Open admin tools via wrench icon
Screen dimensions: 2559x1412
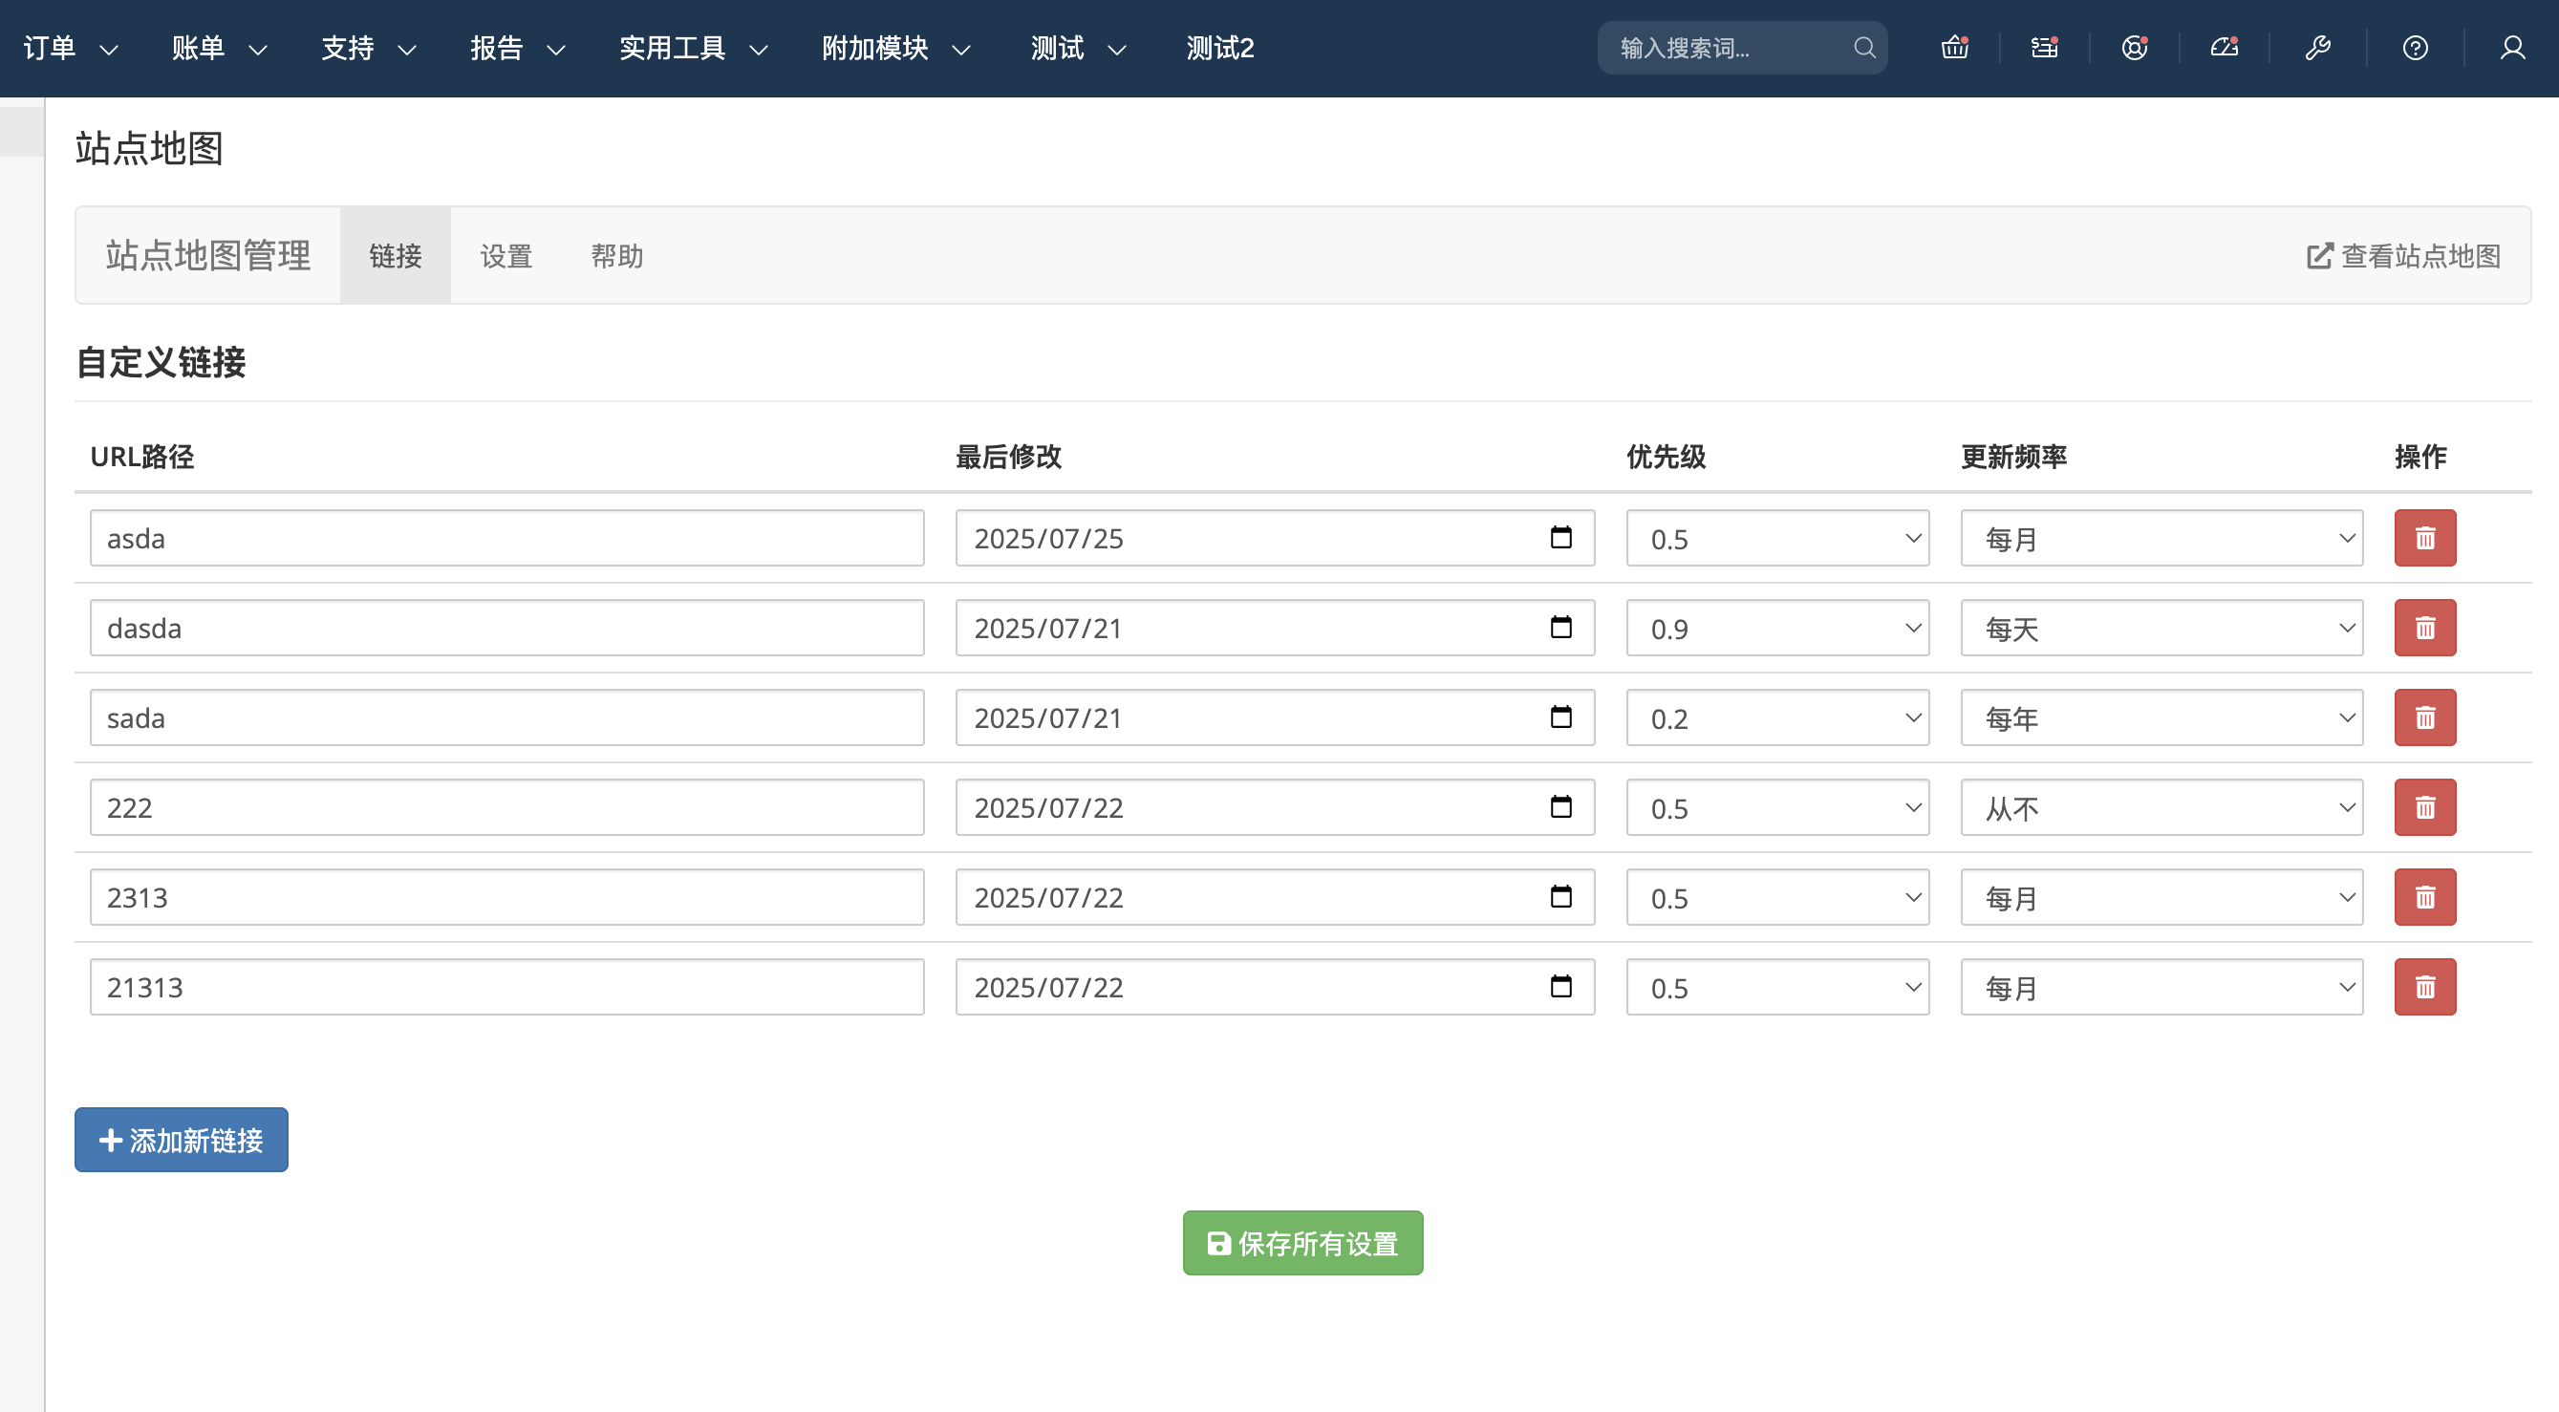point(2318,47)
